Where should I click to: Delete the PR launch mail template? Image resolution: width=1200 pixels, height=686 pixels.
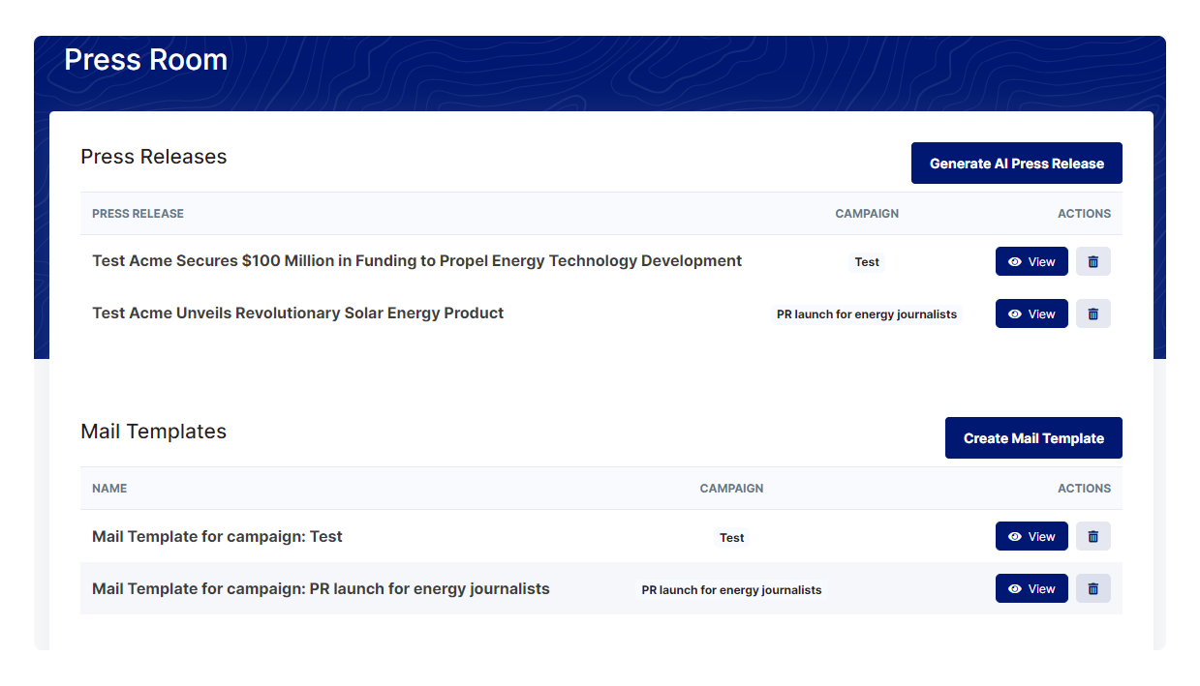click(x=1092, y=588)
